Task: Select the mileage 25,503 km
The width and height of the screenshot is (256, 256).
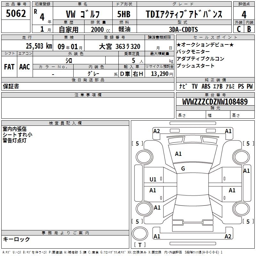Action: 39,46
